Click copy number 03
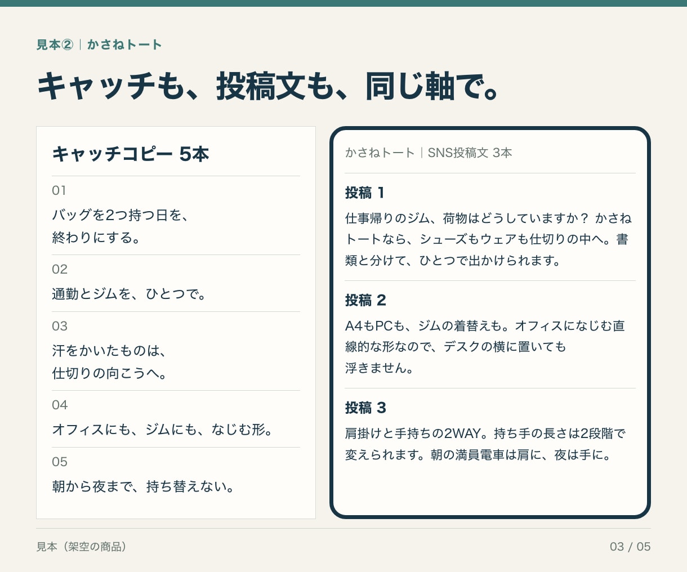The width and height of the screenshot is (687, 572). click(60, 326)
